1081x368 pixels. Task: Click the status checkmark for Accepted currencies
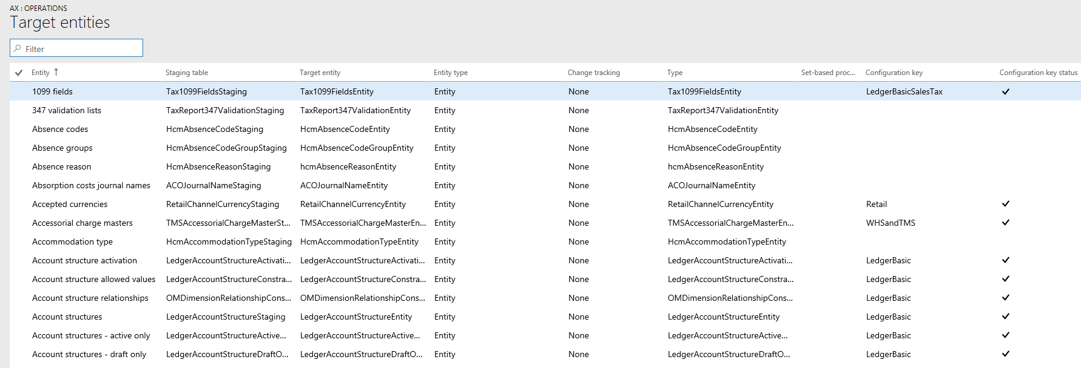1006,203
